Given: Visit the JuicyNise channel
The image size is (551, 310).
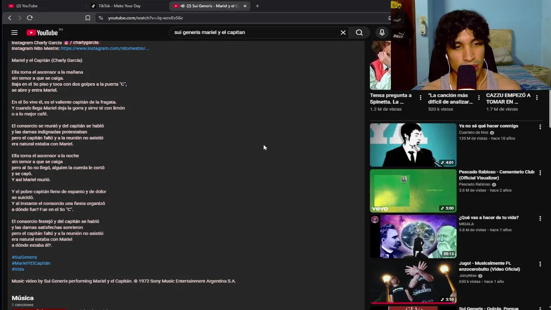Looking at the screenshot, I should pos(467,276).
